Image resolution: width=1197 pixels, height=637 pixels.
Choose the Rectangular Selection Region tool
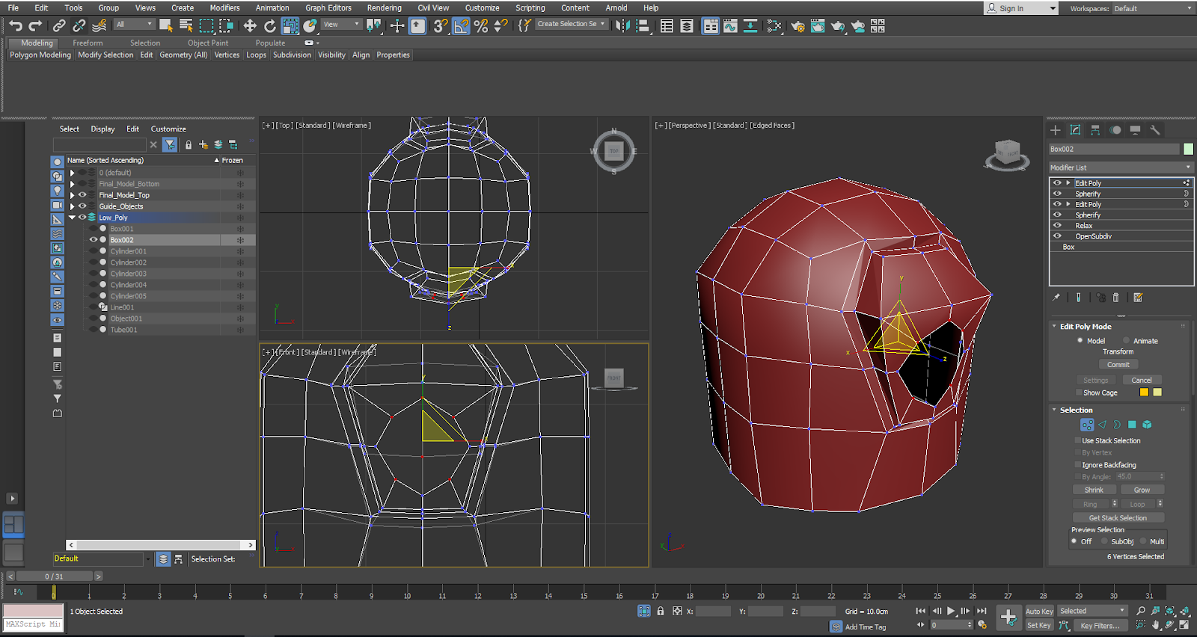[x=206, y=25]
